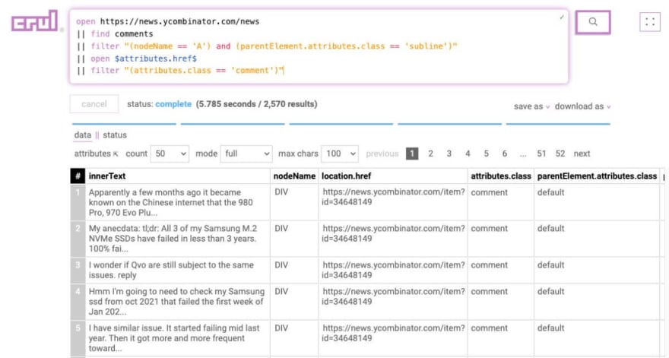
Task: Click cell 'I wonder if Qvo are still'
Action: pyautogui.click(x=177, y=270)
